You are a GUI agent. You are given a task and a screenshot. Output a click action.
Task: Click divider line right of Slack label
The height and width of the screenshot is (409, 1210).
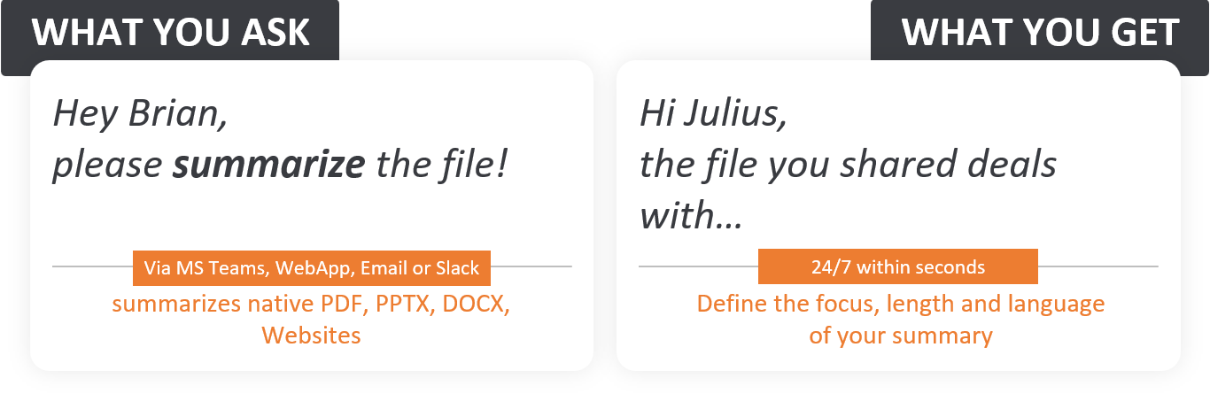click(531, 266)
